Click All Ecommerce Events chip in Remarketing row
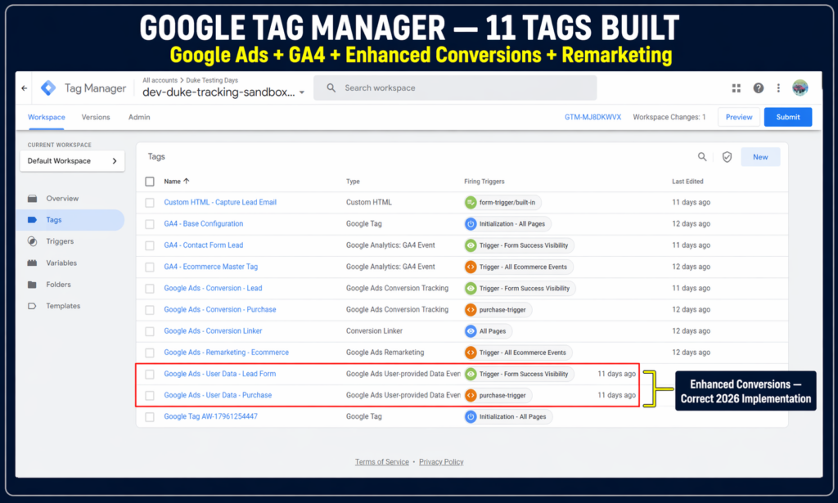 point(518,353)
